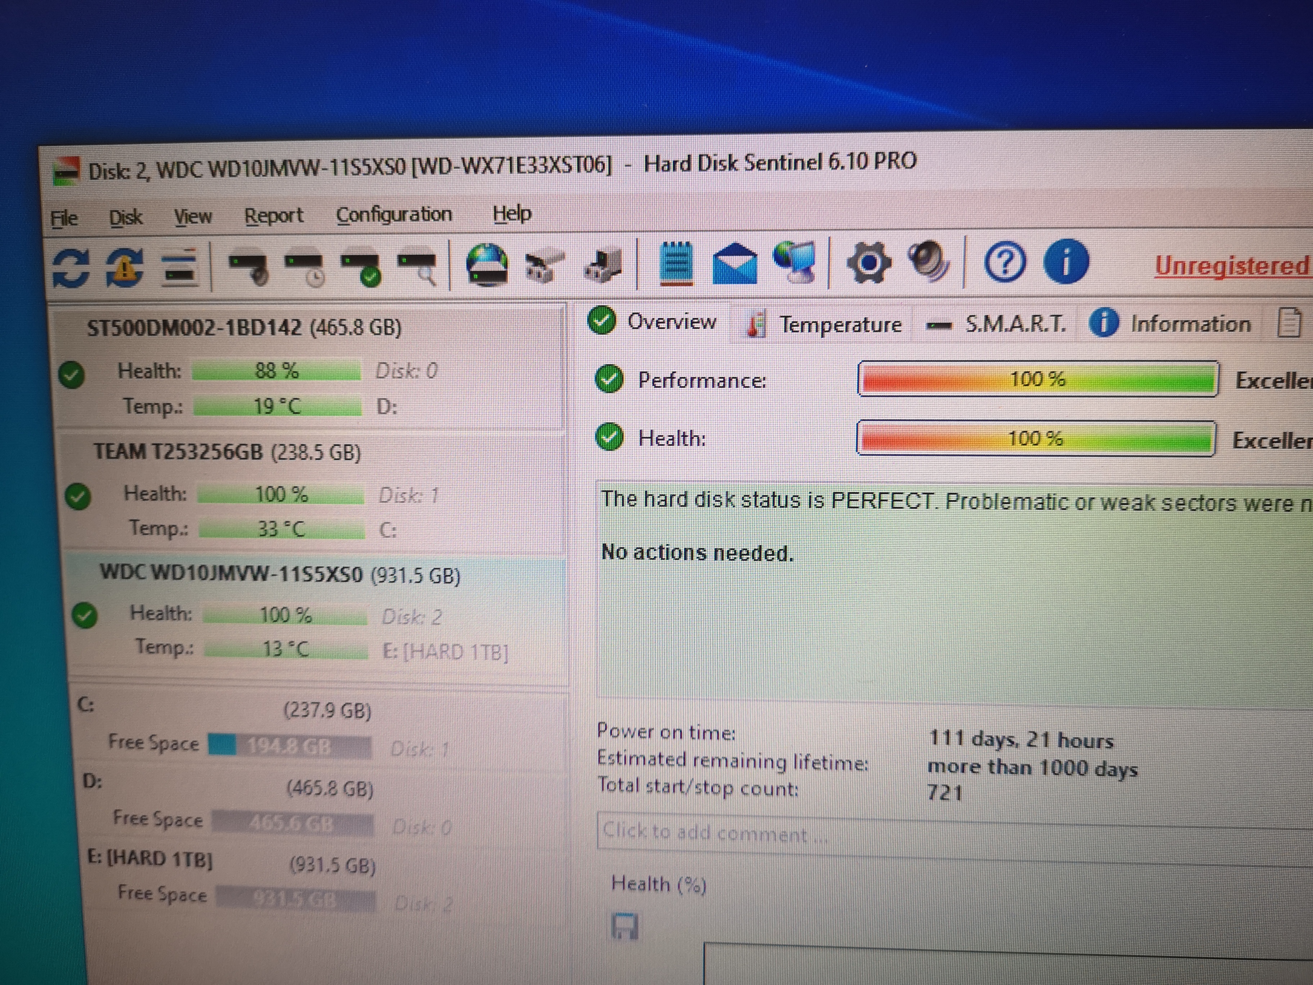Open the File menu
The image size is (1313, 985).
(63, 218)
